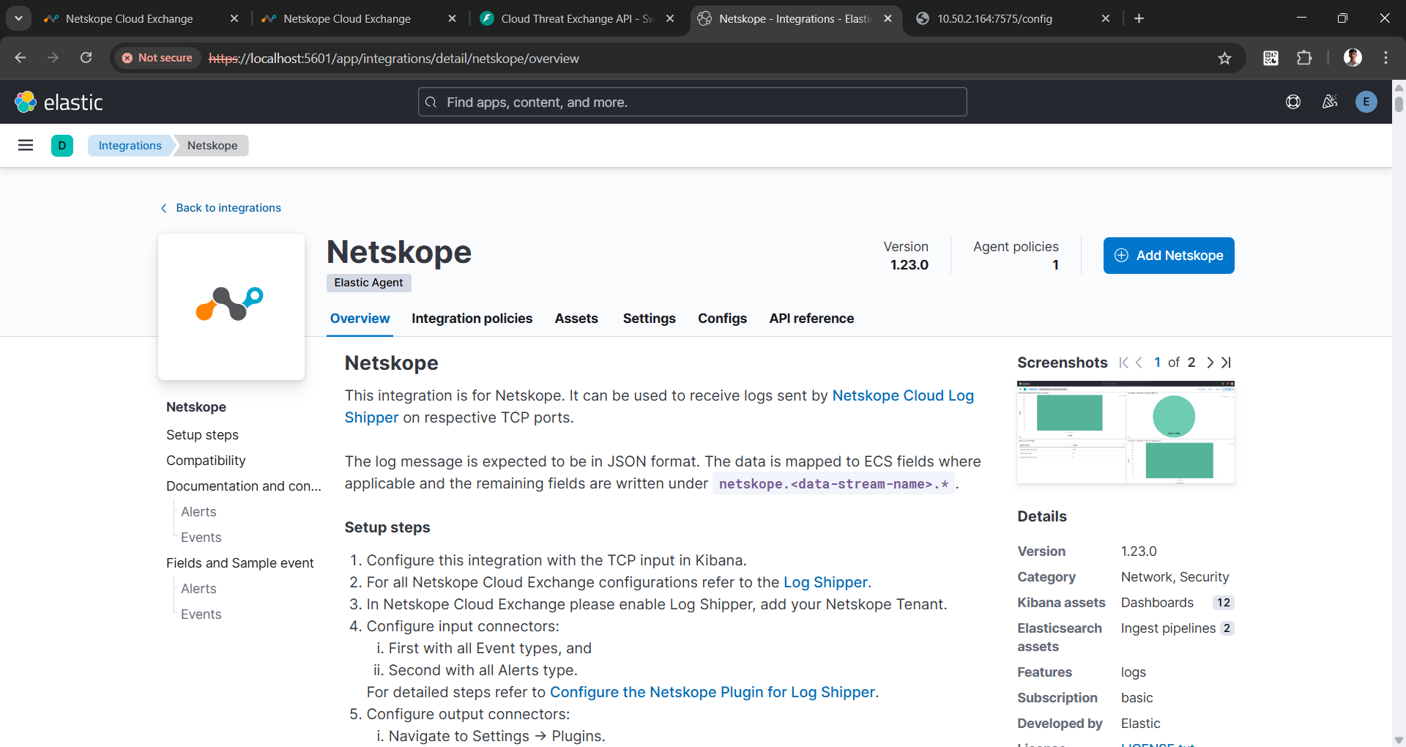The height and width of the screenshot is (747, 1406).
Task: Open the Elastic home logo
Action: 59,102
